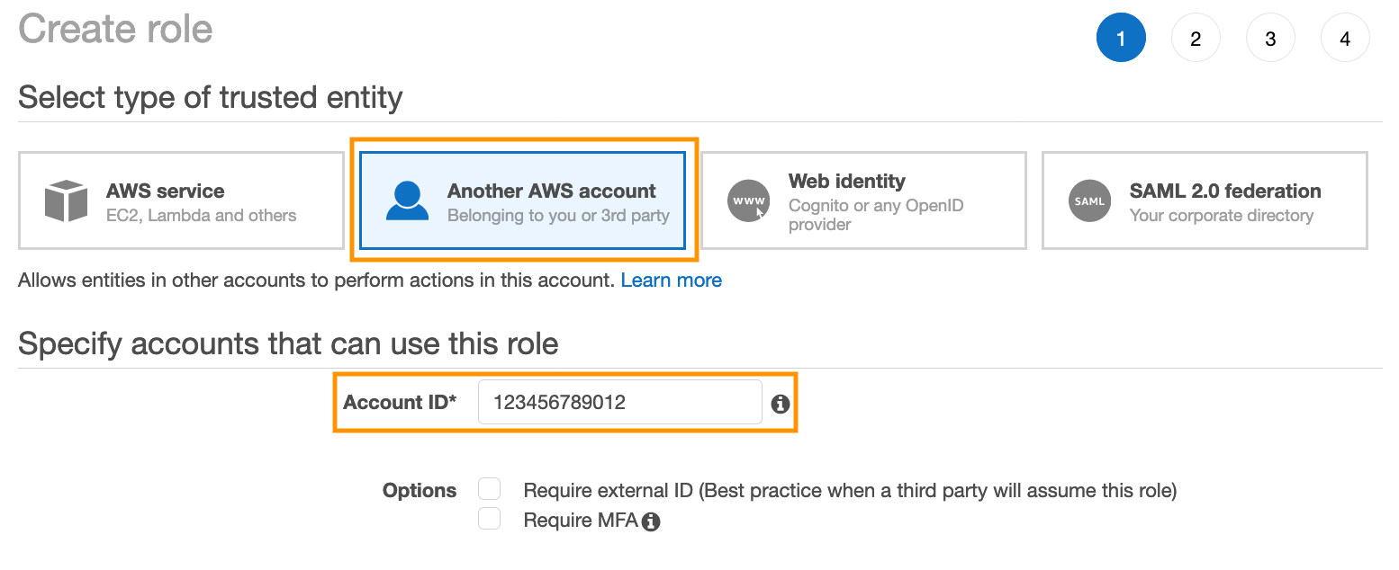Choose the AWS service card title
The height and width of the screenshot is (570, 1399).
(166, 191)
